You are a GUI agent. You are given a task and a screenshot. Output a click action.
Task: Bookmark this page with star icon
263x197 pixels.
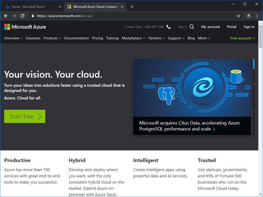click(238, 16)
